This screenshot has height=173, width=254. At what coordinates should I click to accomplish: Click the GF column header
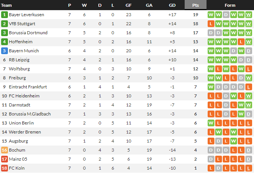coord(129,5)
